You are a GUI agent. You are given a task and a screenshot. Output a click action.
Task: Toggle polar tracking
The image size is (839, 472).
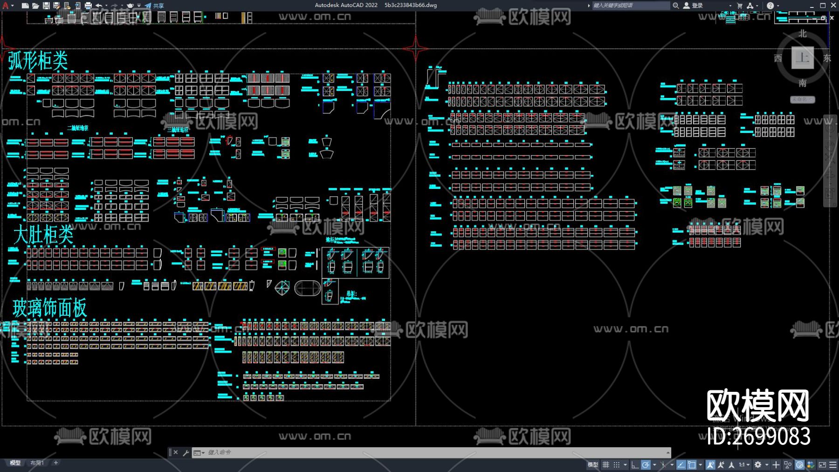(x=646, y=465)
